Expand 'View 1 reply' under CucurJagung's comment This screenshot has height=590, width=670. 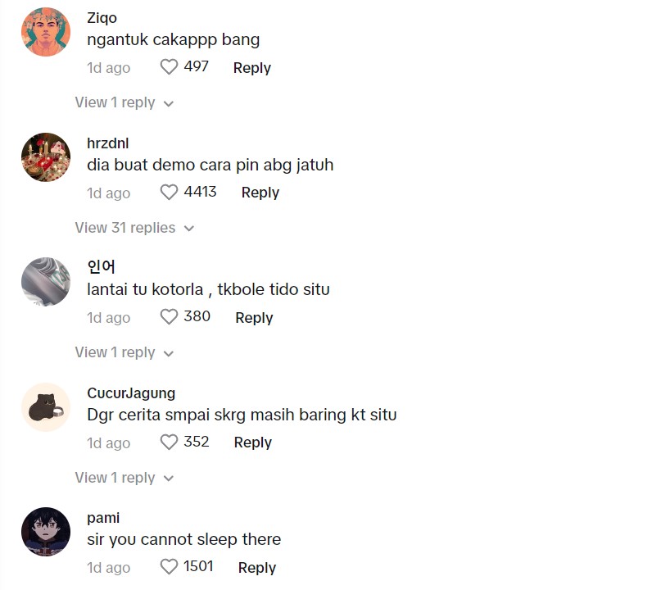[124, 478]
